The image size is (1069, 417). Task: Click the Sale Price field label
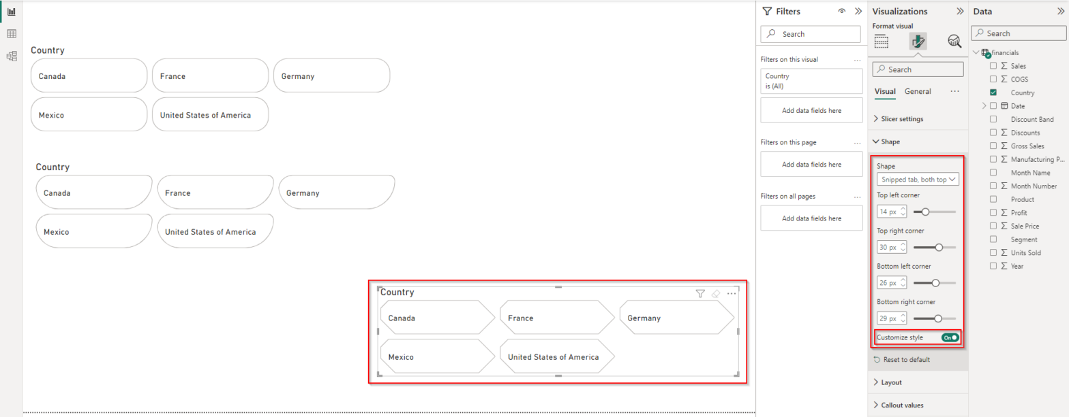coord(1025,226)
